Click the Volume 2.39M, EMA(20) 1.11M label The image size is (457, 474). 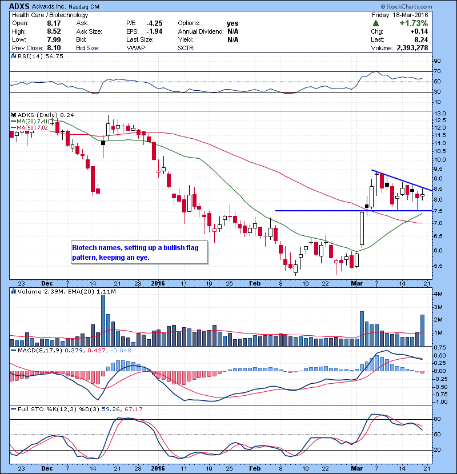tap(66, 291)
